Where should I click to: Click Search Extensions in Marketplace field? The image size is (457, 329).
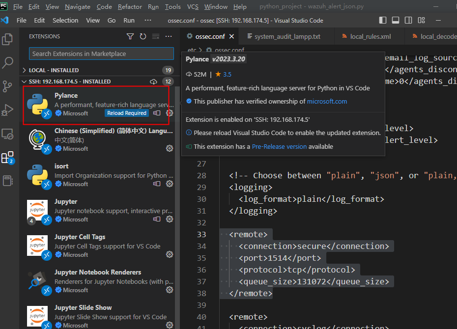pyautogui.click(x=101, y=54)
